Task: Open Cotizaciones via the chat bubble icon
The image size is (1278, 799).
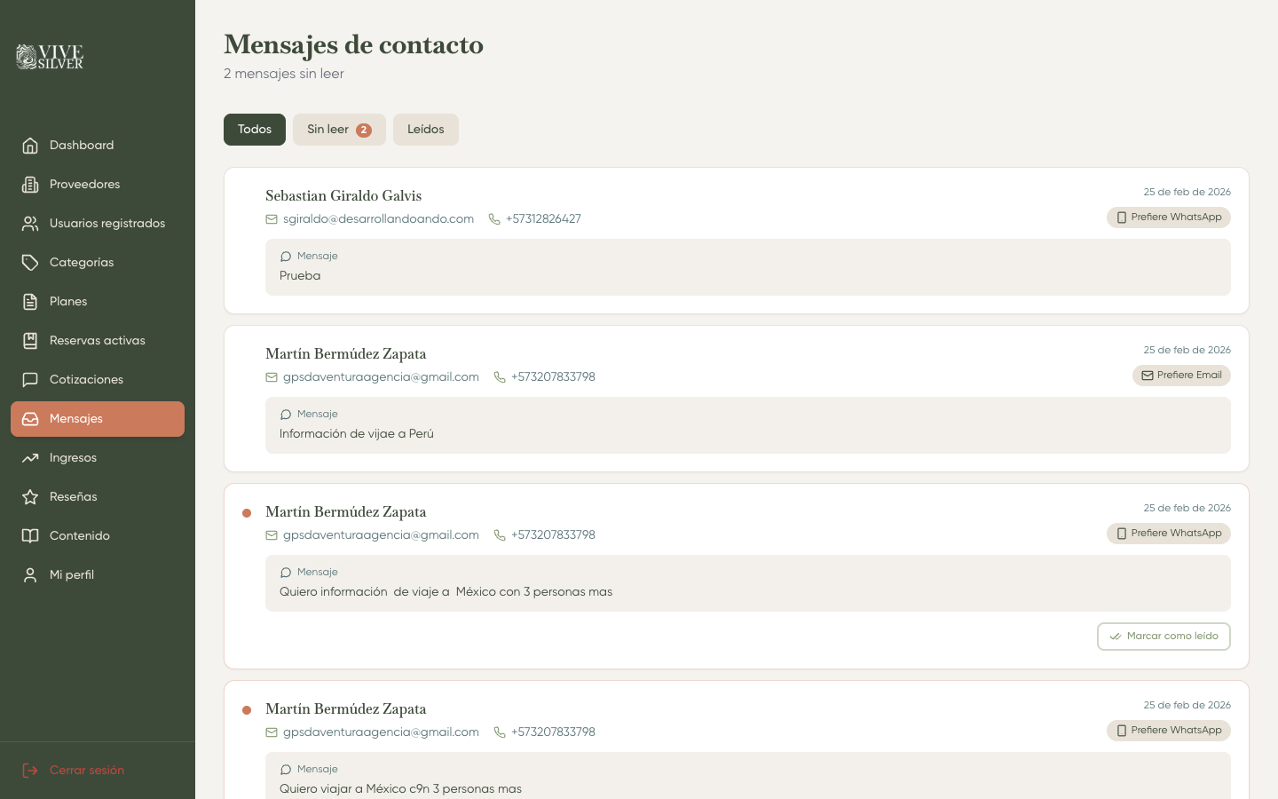Action: click(31, 379)
